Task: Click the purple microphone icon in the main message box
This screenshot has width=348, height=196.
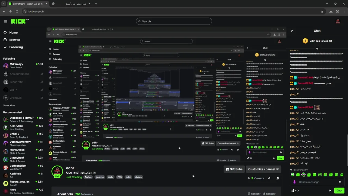Action: [x=294, y=182]
